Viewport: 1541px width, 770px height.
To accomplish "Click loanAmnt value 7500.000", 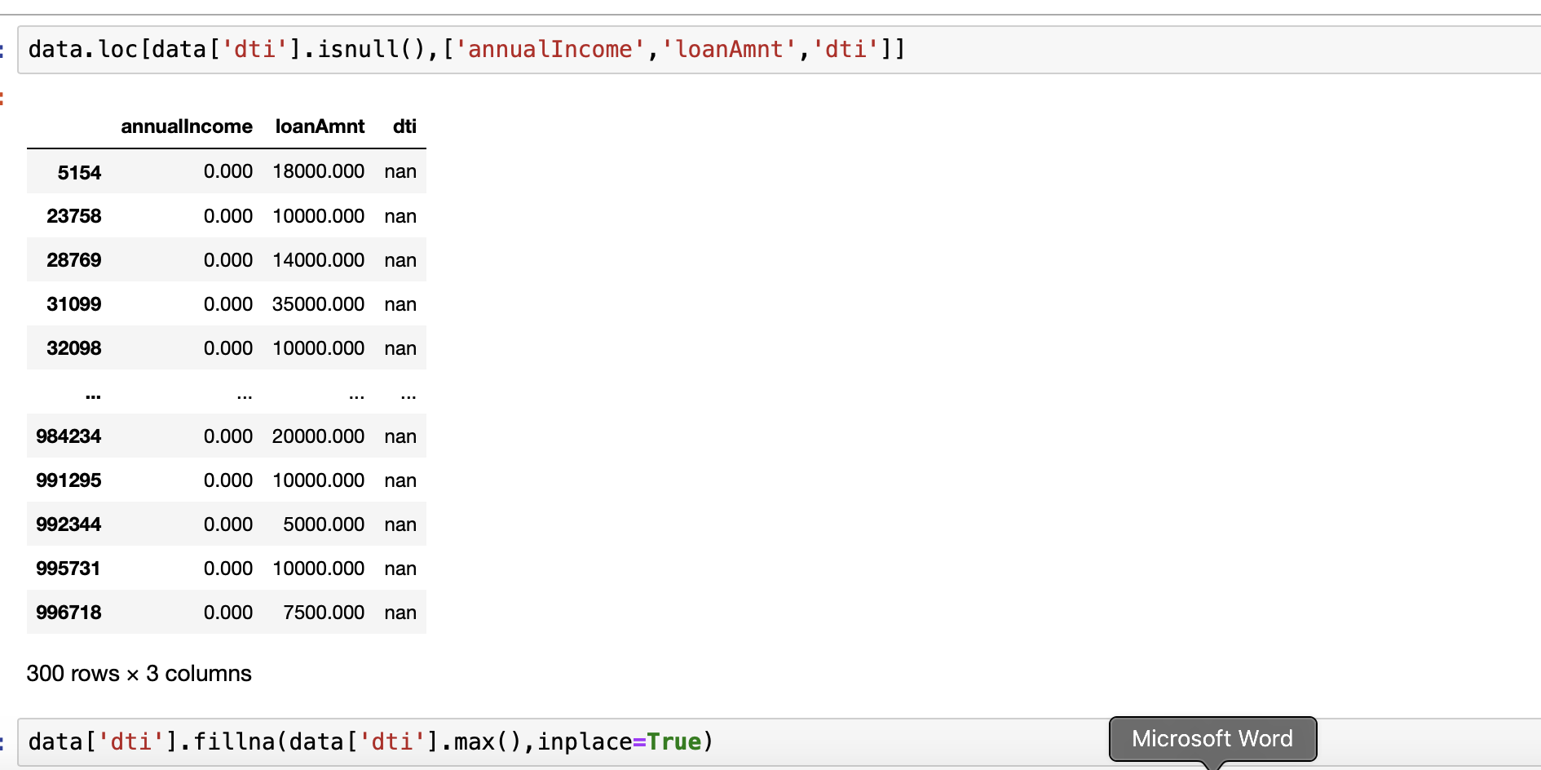I will (324, 613).
